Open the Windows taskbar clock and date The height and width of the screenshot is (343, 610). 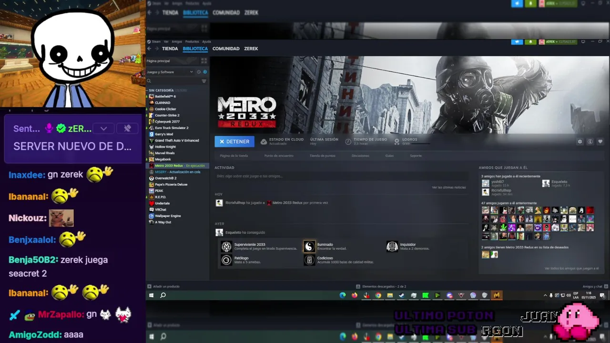coord(590,295)
